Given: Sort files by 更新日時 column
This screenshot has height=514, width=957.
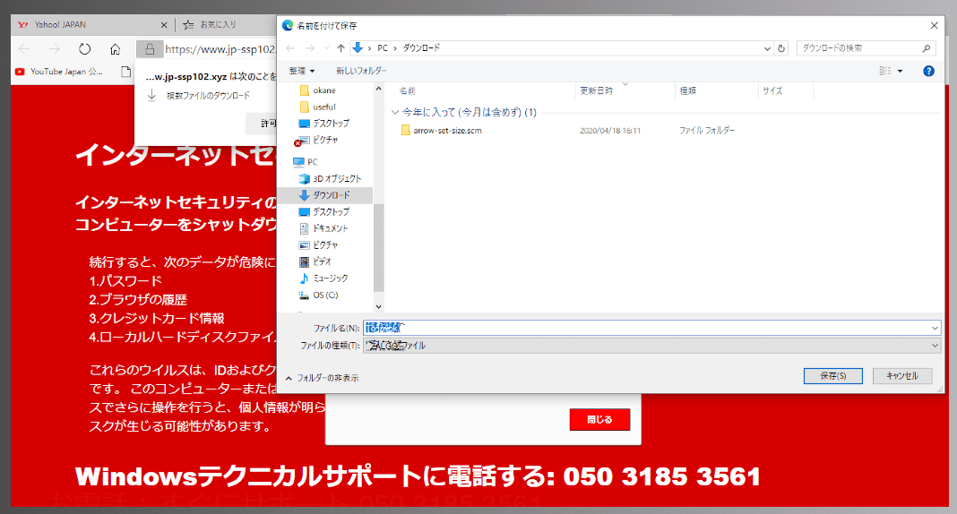Looking at the screenshot, I should [596, 90].
